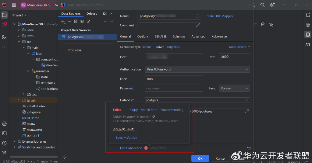Screen dimensions: 312x163
Task: Open the Problems tool window icon
Action: point(4,143)
